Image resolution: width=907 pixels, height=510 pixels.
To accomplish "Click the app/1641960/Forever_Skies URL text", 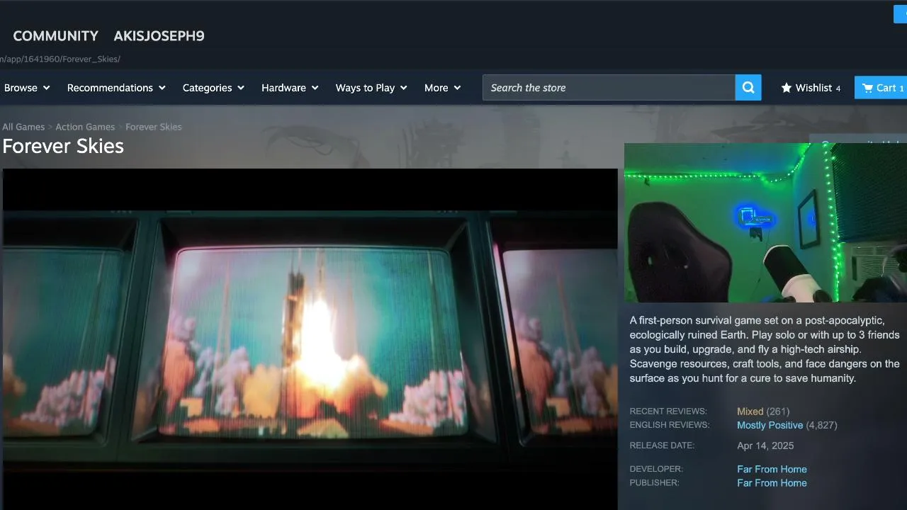I will pos(60,59).
